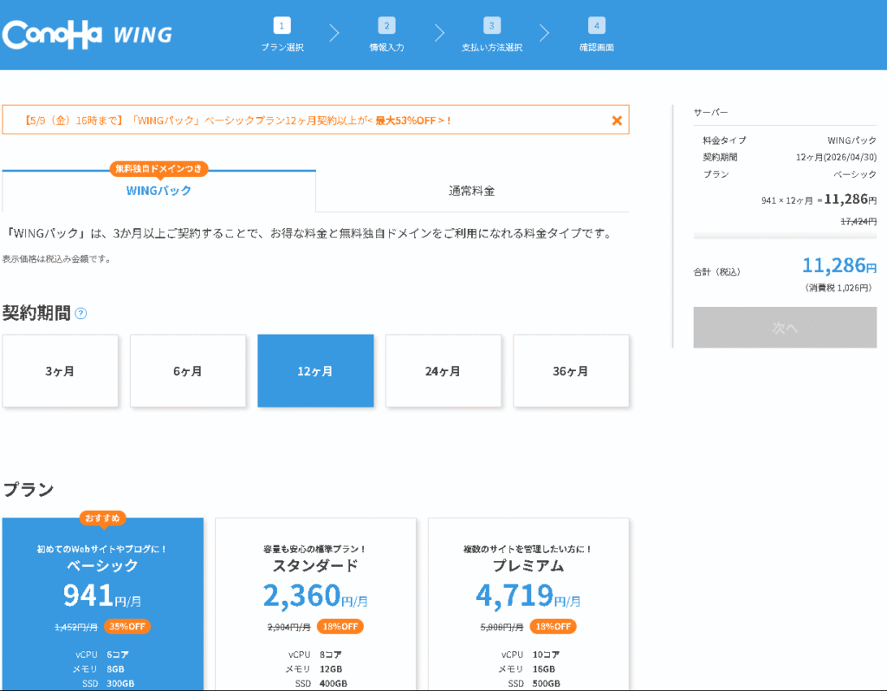887x691 pixels.
Task: Switch to the 通常料金 tab
Action: tap(472, 191)
